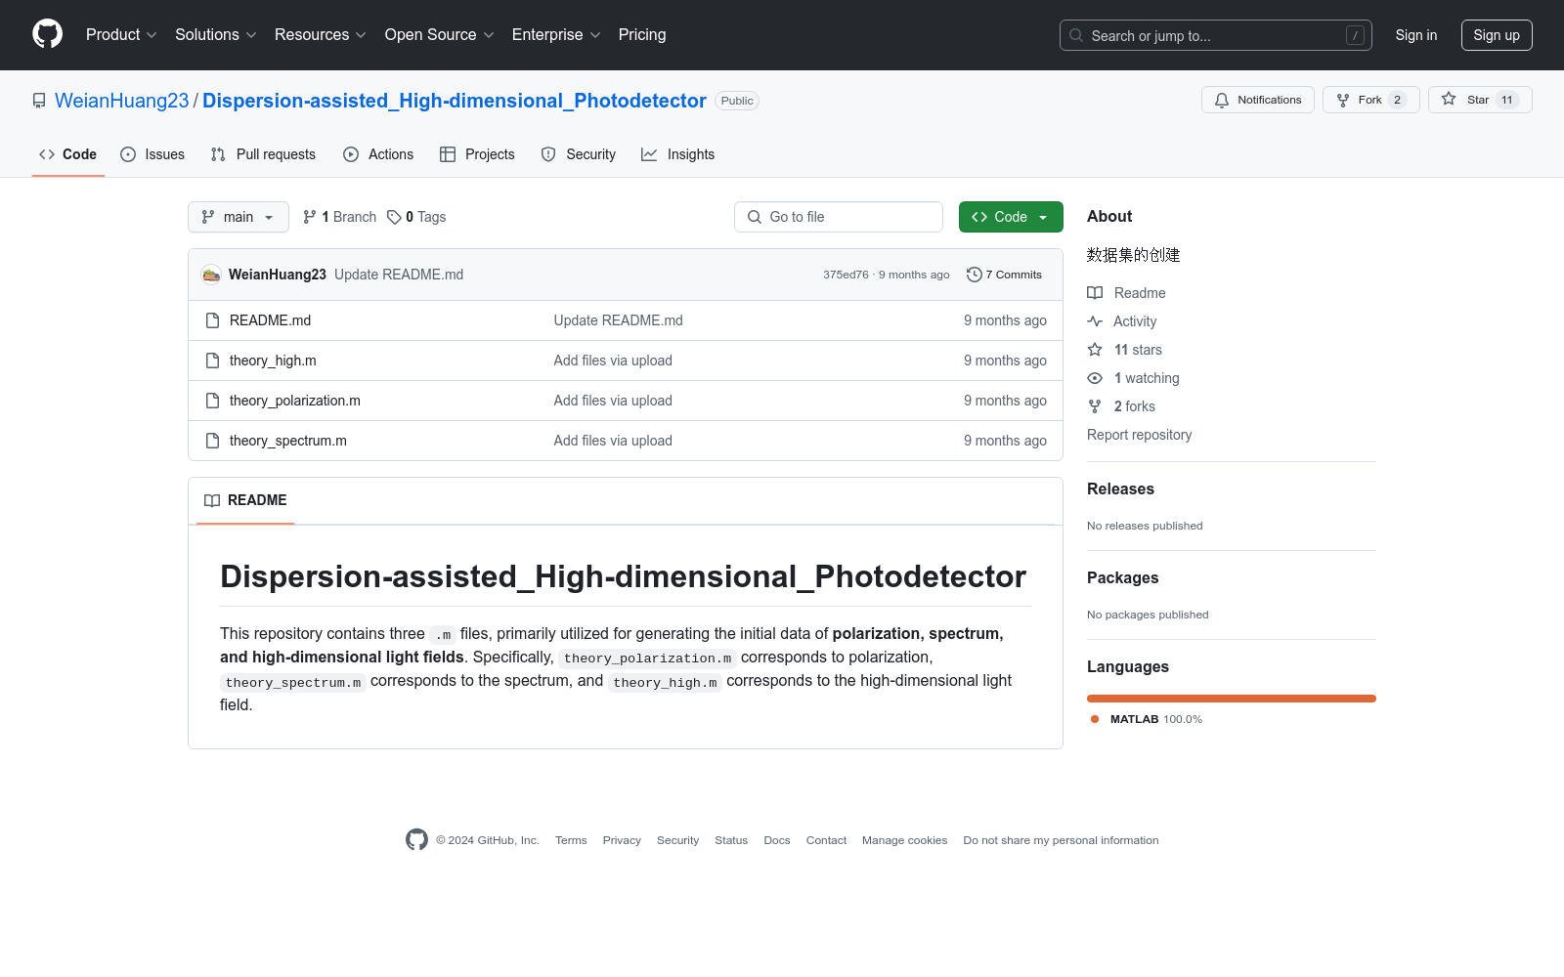
Task: Click the pulse icon beside Activity
Action: coord(1095,321)
